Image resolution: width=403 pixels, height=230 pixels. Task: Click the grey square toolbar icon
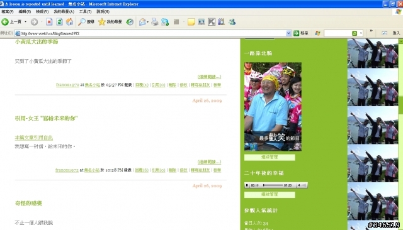point(176,22)
